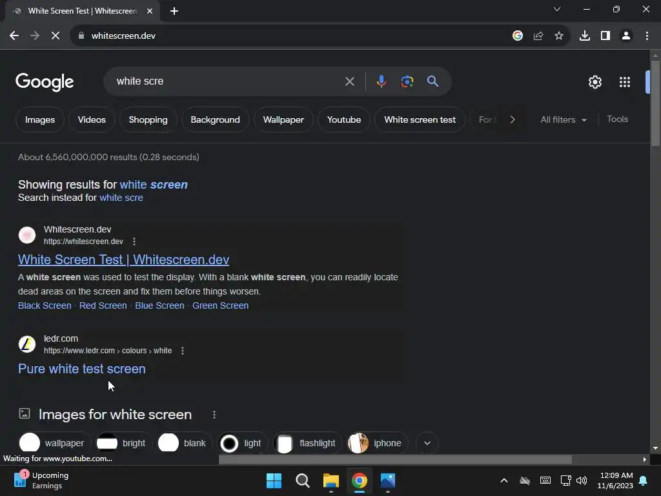Click the Google logo
The width and height of the screenshot is (661, 496).
click(x=45, y=82)
